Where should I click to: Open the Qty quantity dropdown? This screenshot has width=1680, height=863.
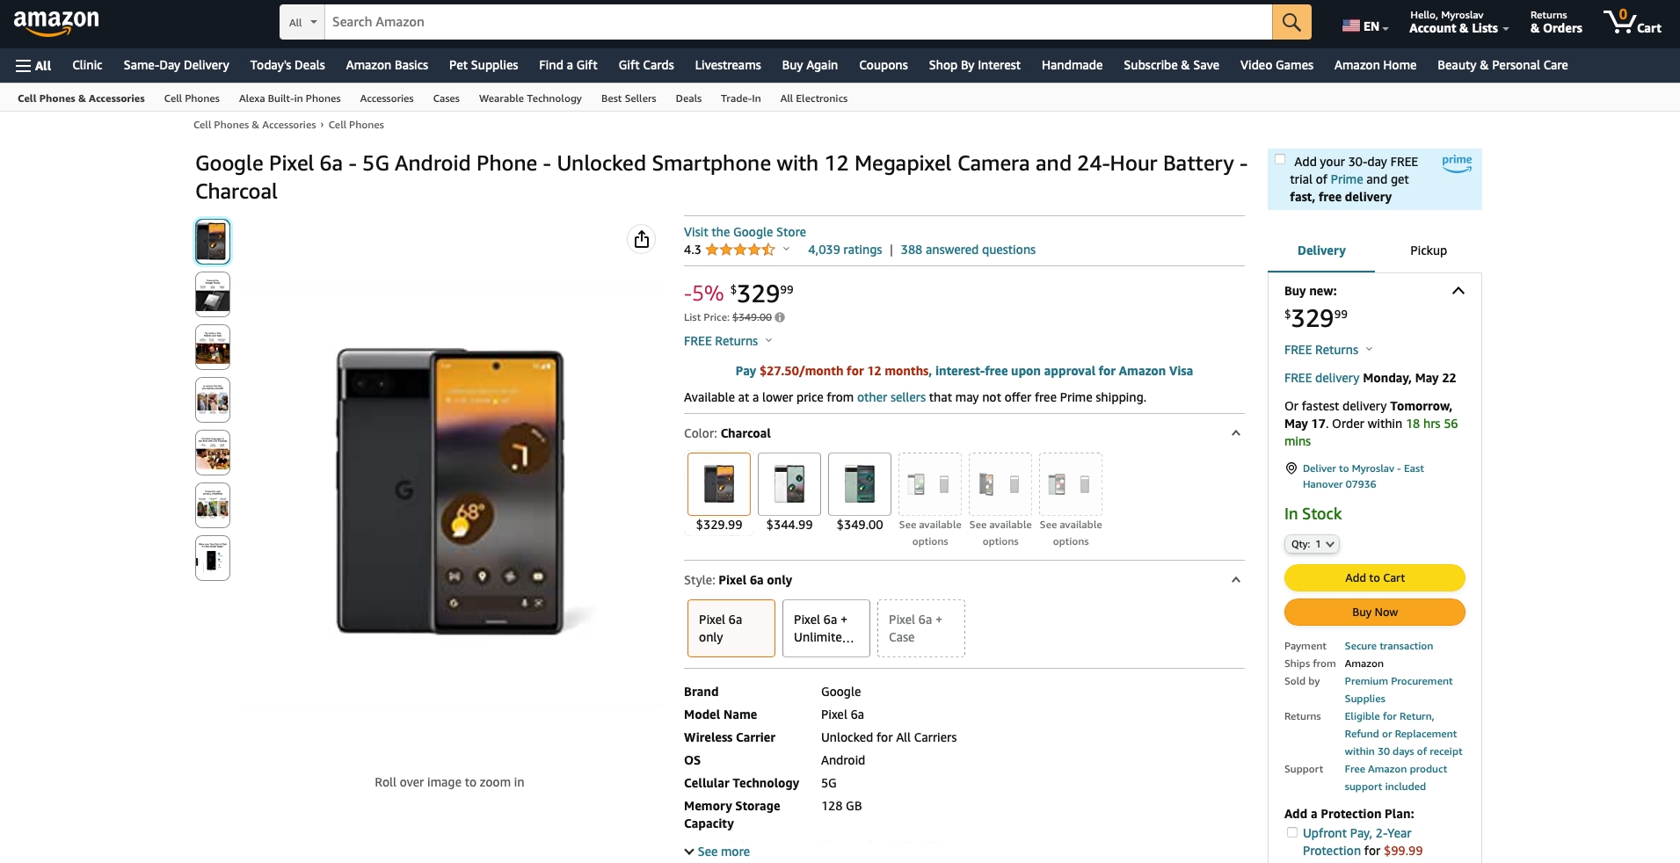tap(1312, 544)
